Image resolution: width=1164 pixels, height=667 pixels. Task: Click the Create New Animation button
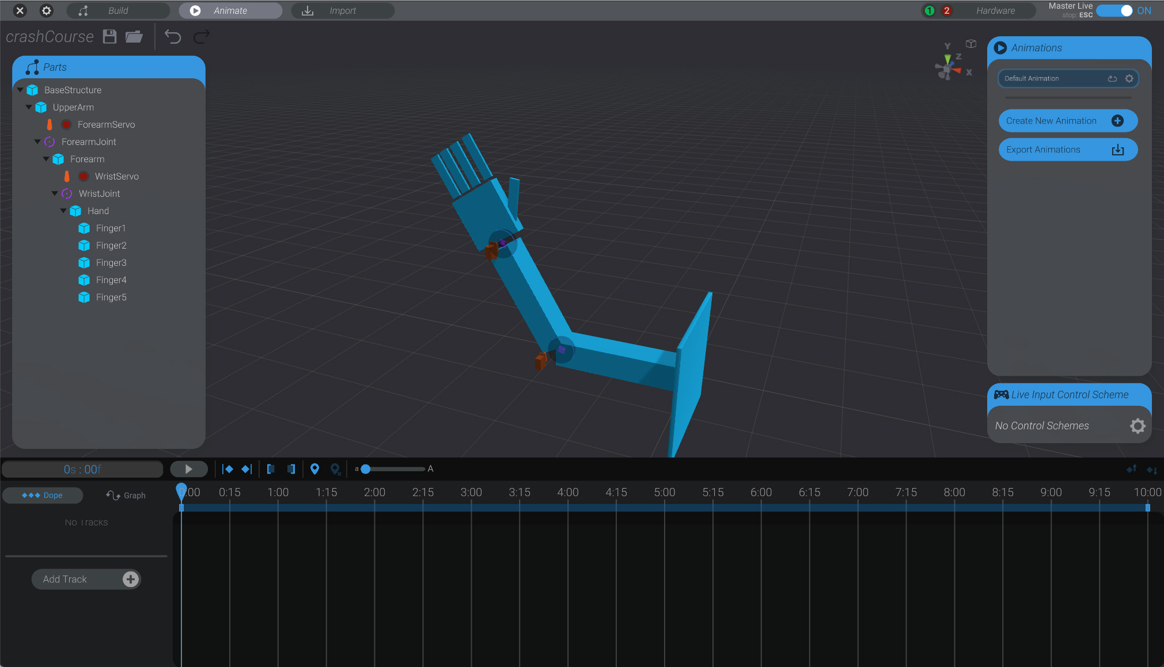pyautogui.click(x=1067, y=121)
